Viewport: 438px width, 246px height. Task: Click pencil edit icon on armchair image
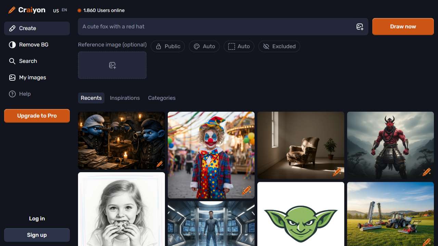pyautogui.click(x=337, y=172)
